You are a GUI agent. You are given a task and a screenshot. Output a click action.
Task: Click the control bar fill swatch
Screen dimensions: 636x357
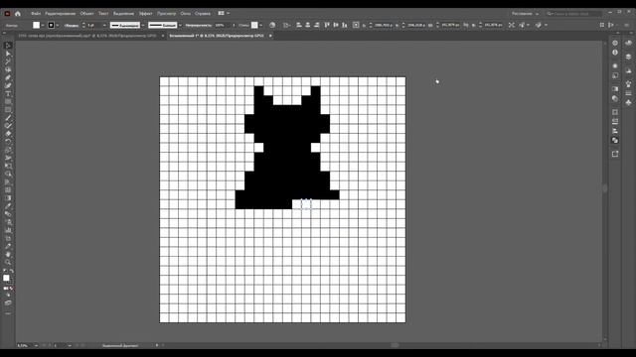36,25
